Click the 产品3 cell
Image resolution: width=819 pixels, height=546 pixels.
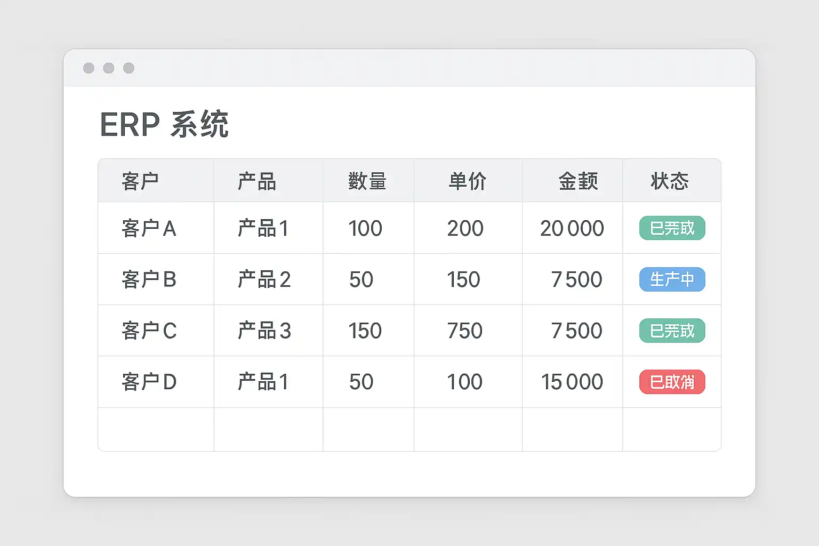click(x=264, y=331)
